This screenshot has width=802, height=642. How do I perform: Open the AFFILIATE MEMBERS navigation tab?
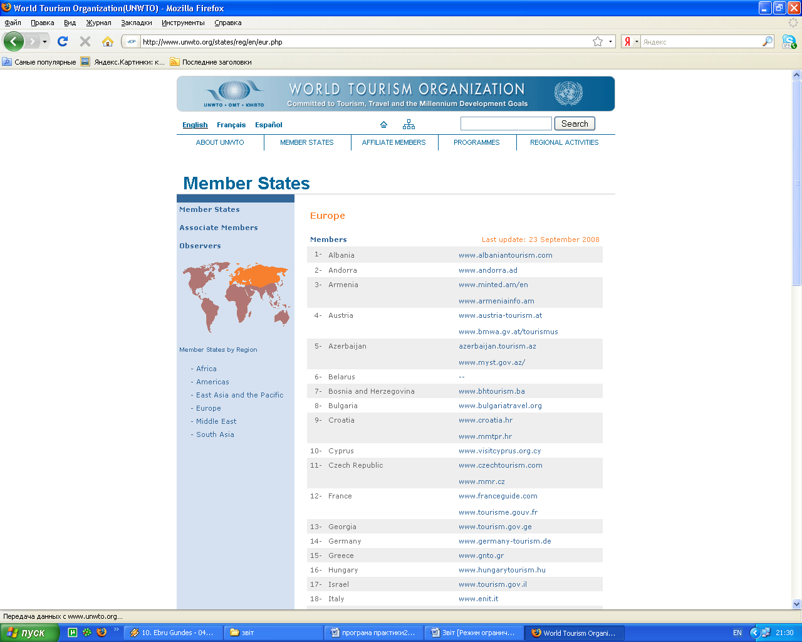(393, 142)
